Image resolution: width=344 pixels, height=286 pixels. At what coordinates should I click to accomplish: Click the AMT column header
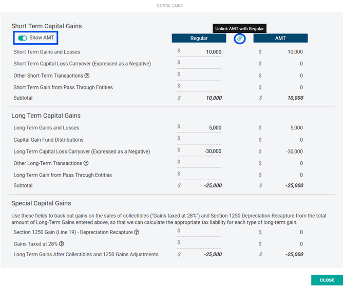[x=280, y=39]
